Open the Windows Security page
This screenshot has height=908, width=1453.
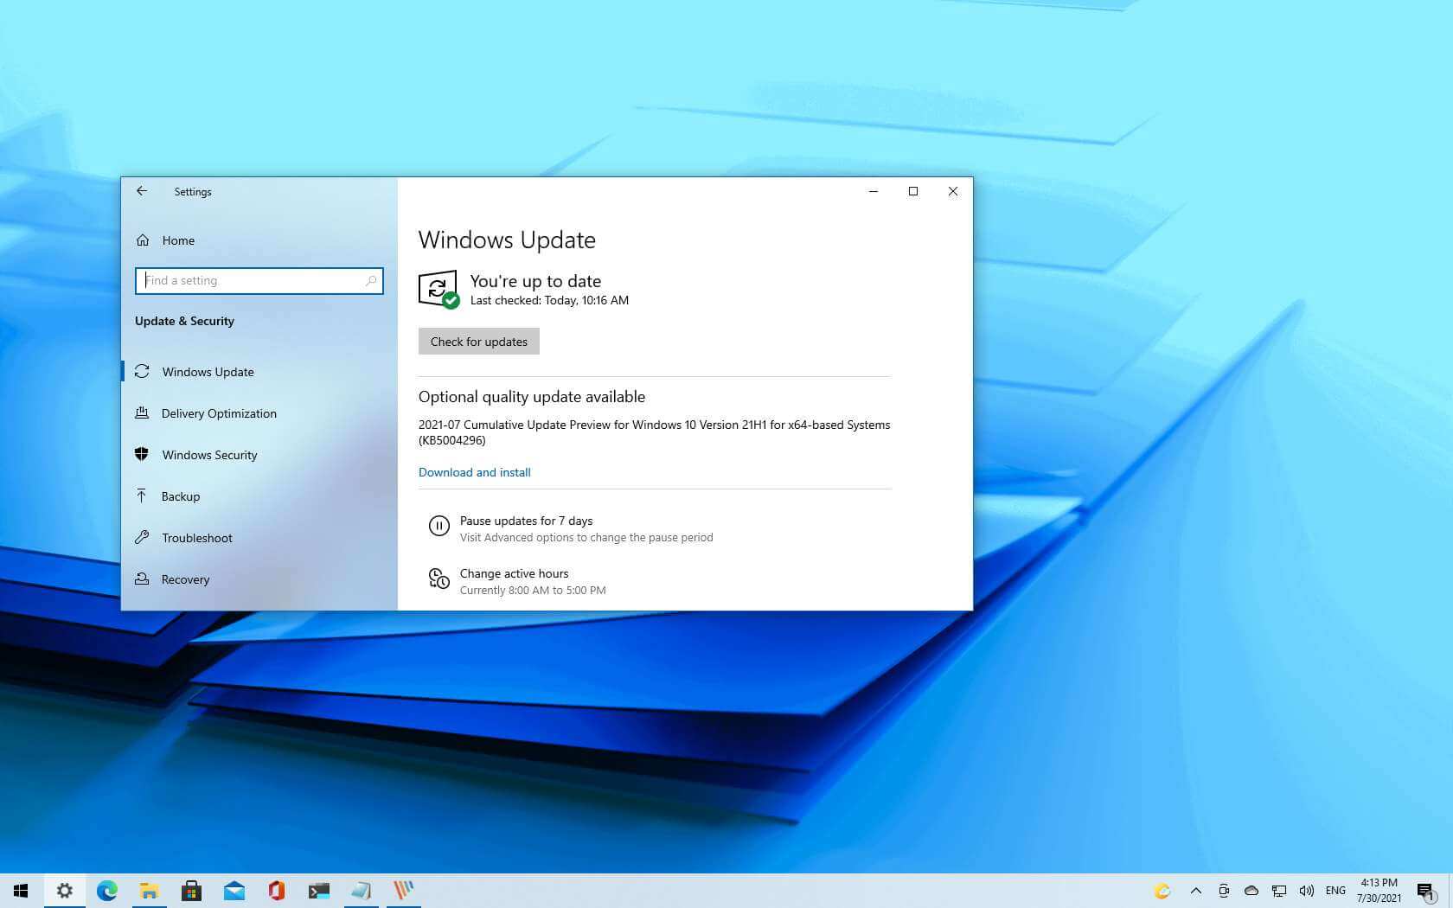[x=209, y=455]
